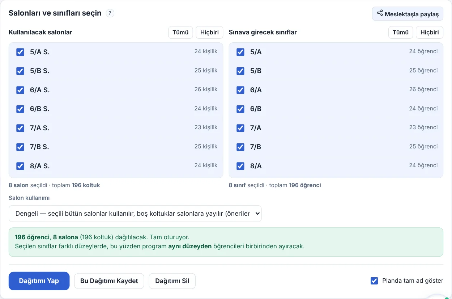The image size is (452, 299).
Task: Toggle the Planda tam ad göster checkbox
Action: tap(374, 281)
